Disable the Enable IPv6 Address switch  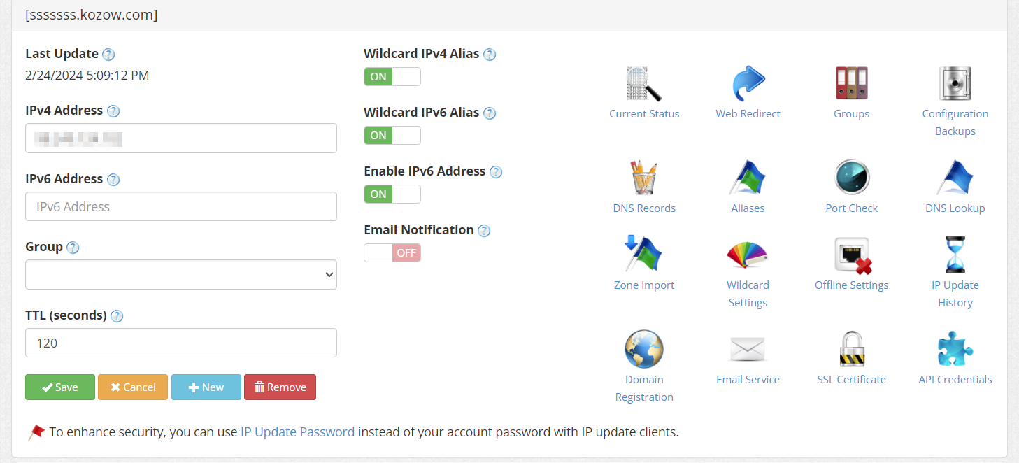(392, 194)
